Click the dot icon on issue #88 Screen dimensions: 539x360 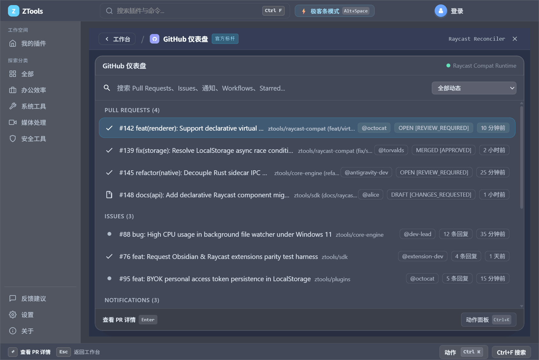click(109, 234)
